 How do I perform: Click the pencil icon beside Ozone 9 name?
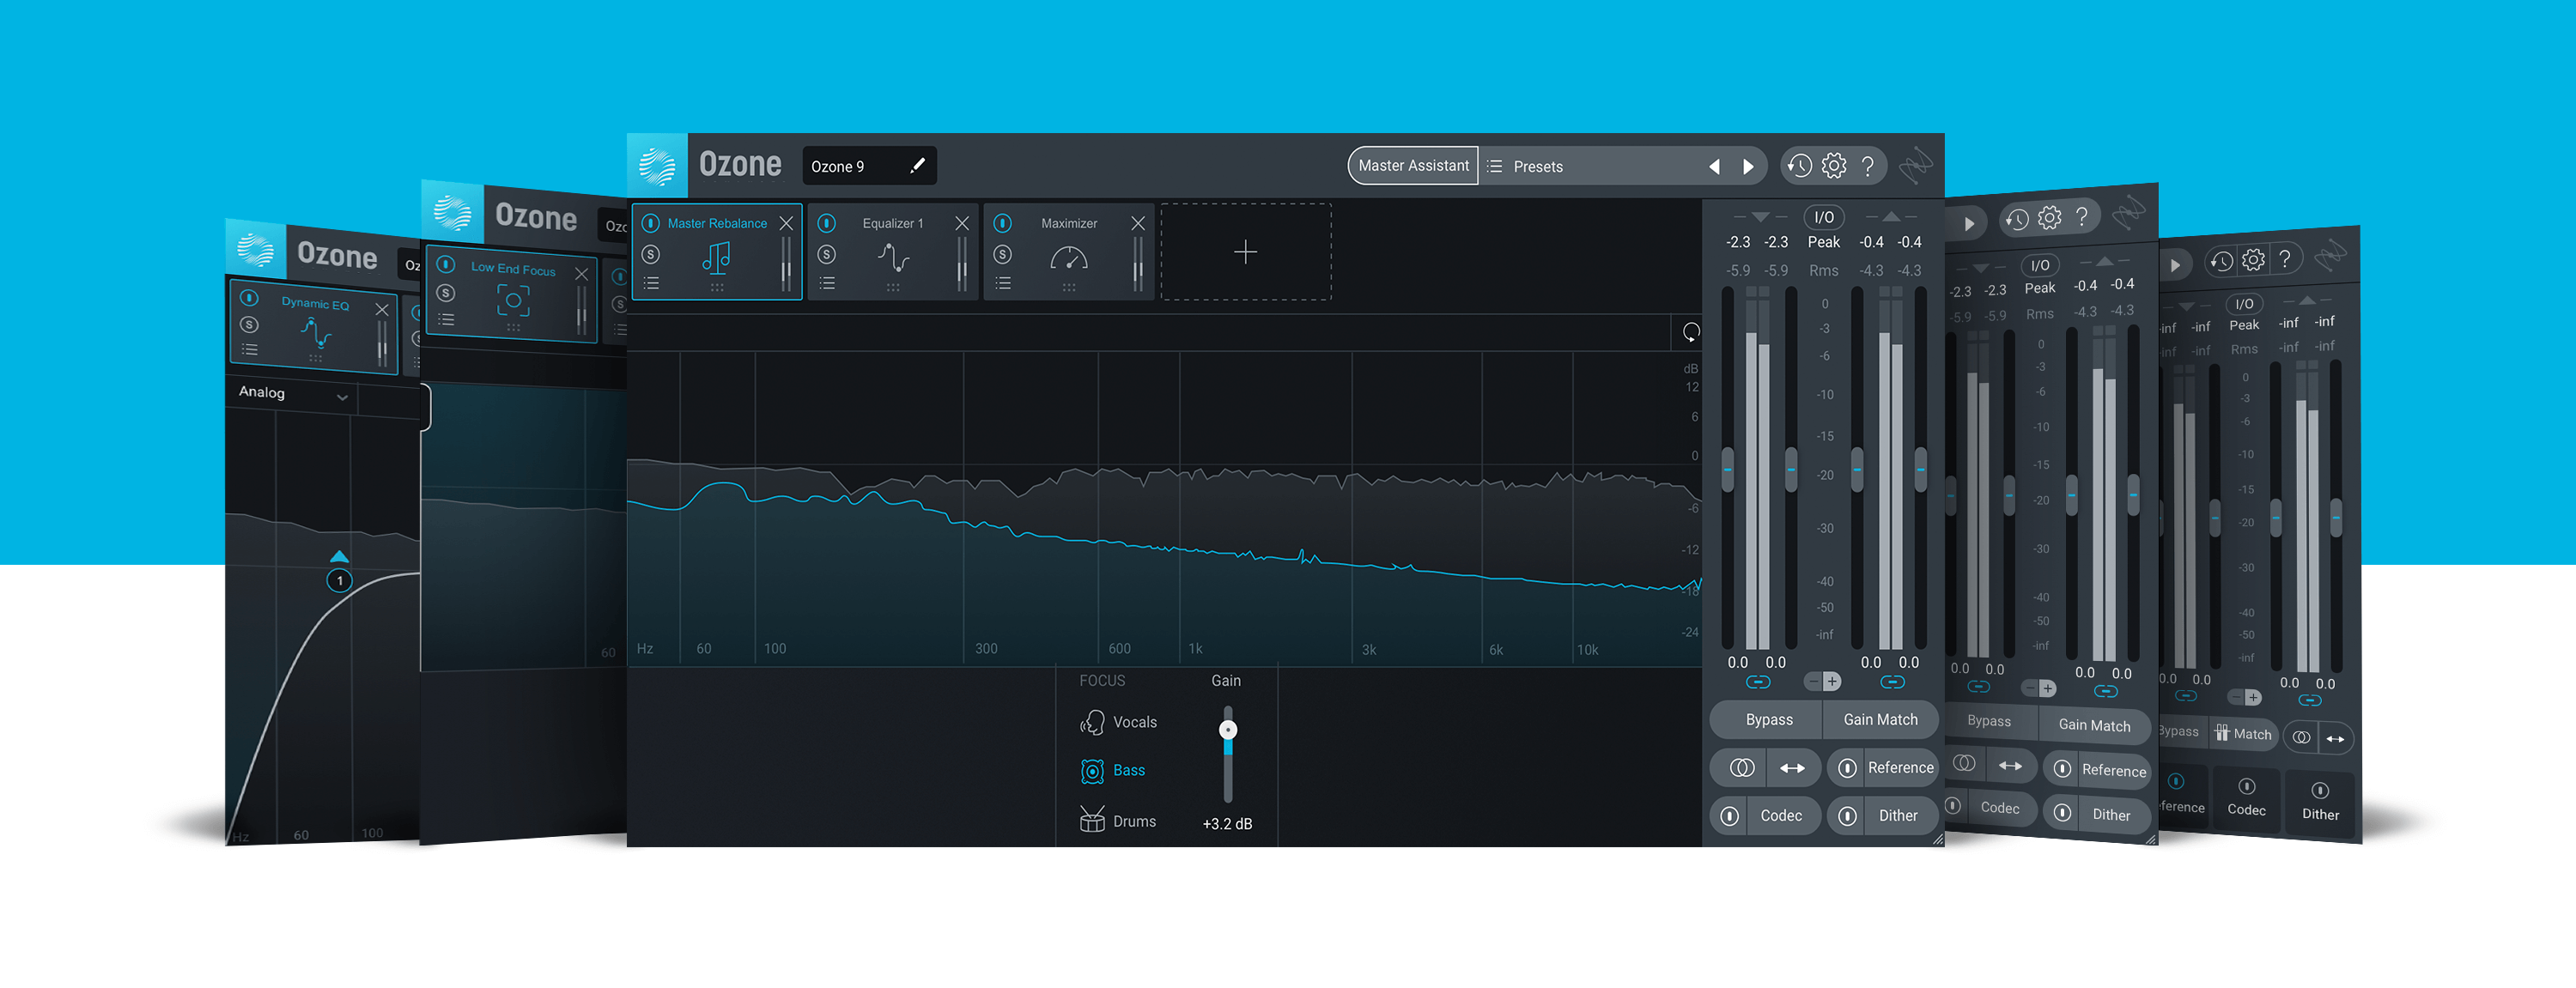[917, 166]
